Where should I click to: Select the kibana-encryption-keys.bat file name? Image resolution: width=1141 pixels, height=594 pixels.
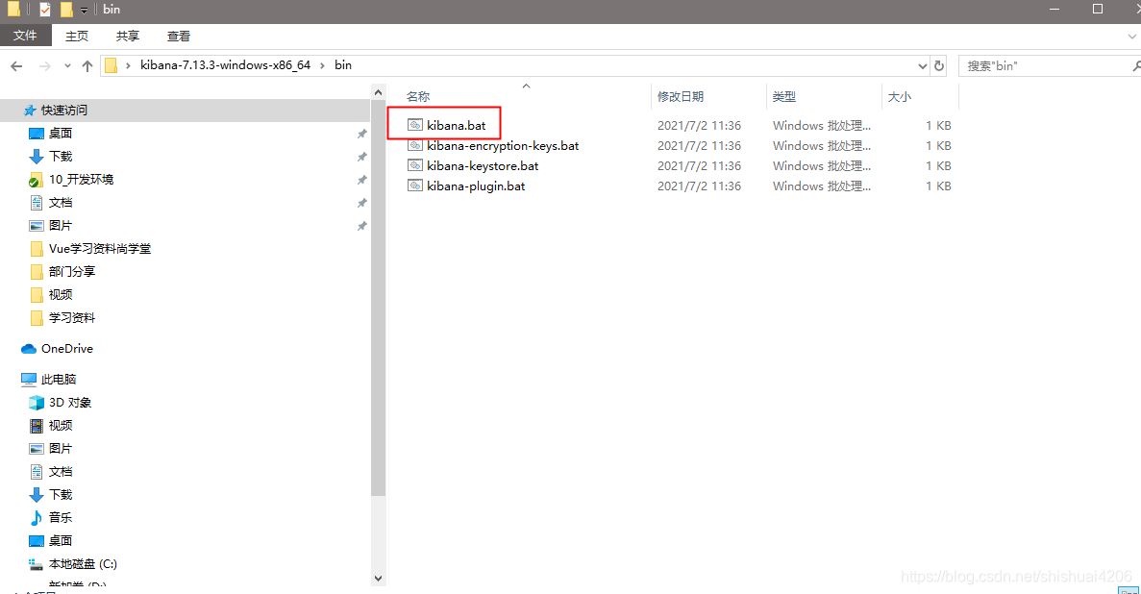point(503,145)
